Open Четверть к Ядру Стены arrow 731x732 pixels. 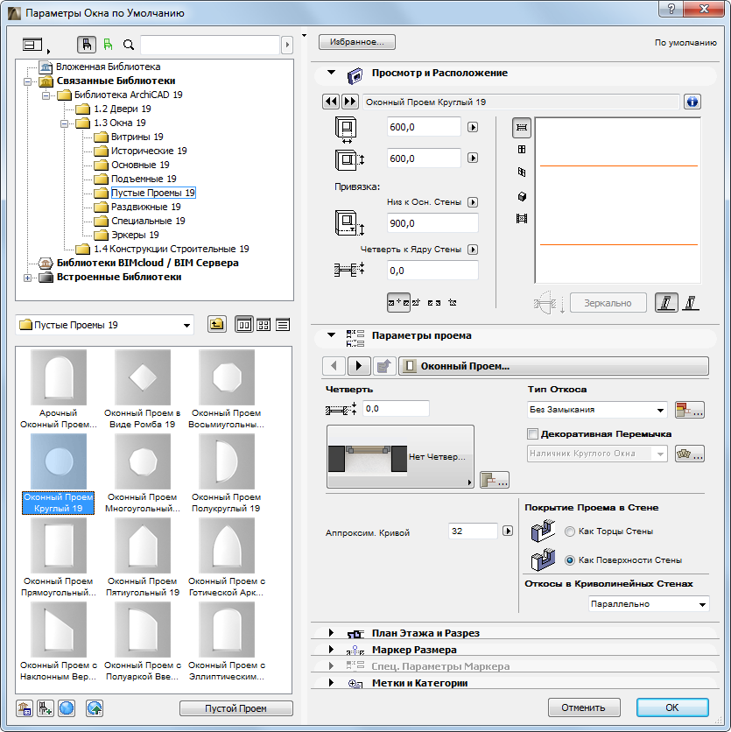pyautogui.click(x=473, y=250)
